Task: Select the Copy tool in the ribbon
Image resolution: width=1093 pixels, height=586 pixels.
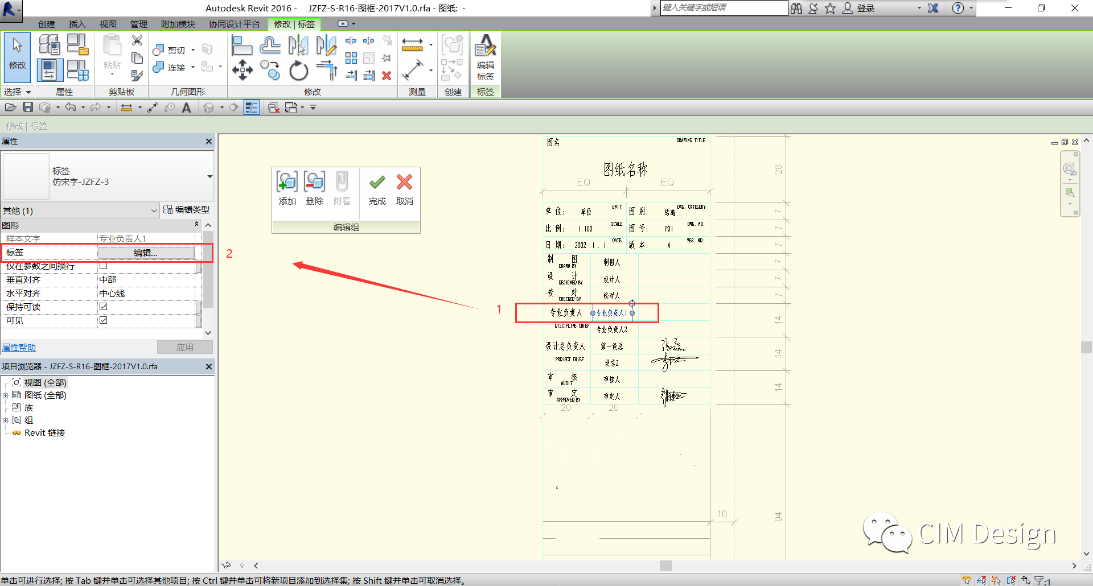Action: (270, 70)
